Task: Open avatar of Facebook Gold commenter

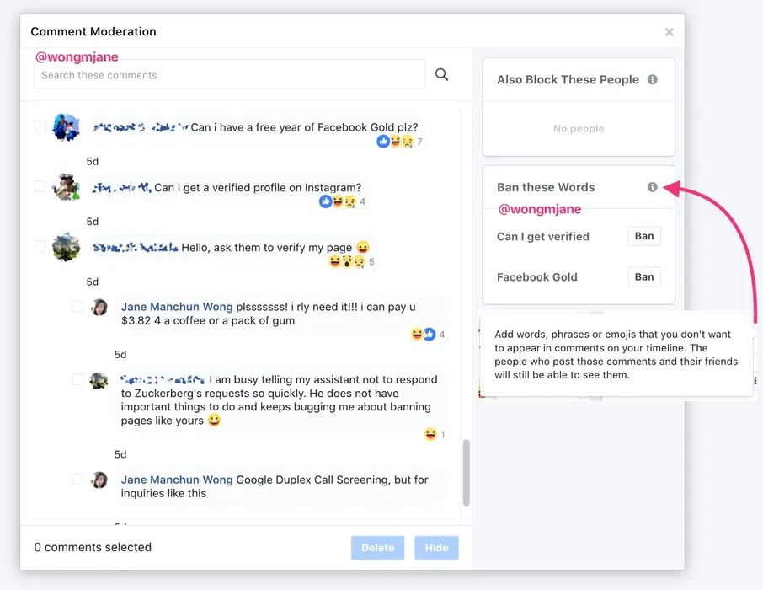Action: [x=66, y=127]
